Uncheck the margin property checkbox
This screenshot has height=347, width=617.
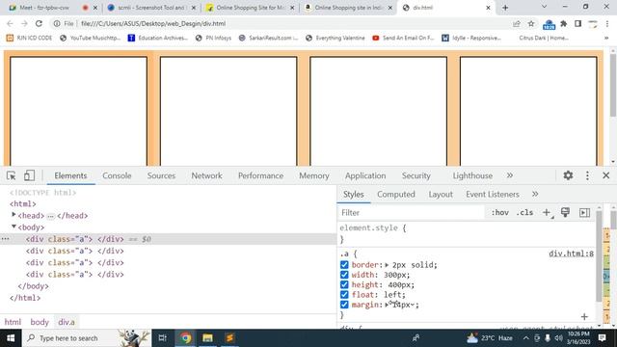tap(344, 305)
